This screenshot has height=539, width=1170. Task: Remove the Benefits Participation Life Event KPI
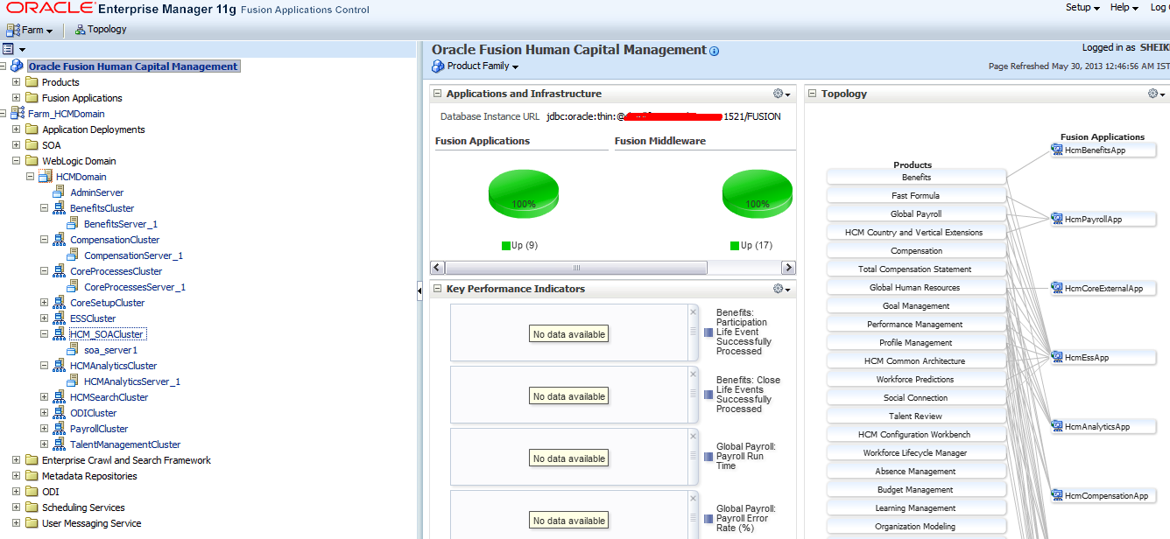pos(693,311)
